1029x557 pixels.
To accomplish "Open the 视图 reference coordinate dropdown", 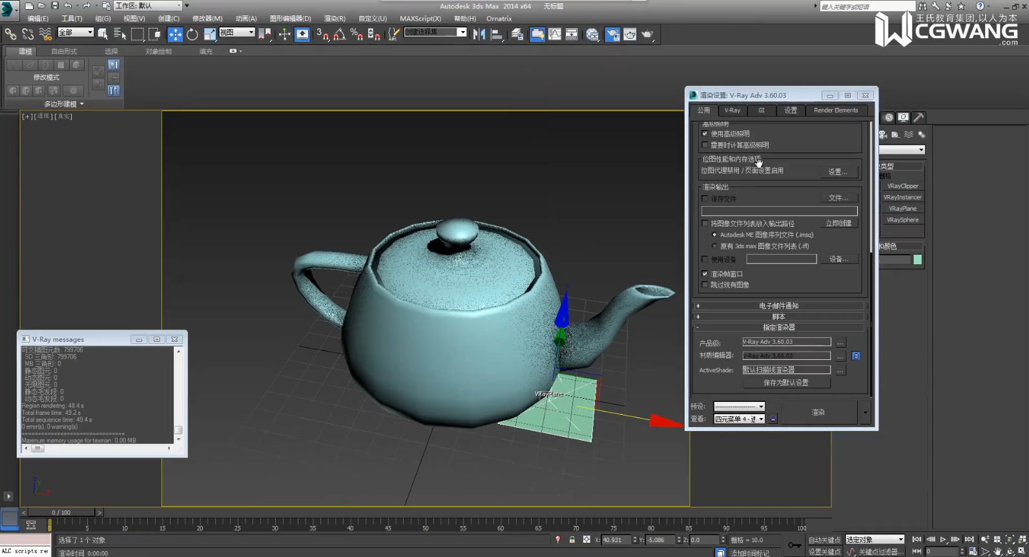I will coord(237,32).
